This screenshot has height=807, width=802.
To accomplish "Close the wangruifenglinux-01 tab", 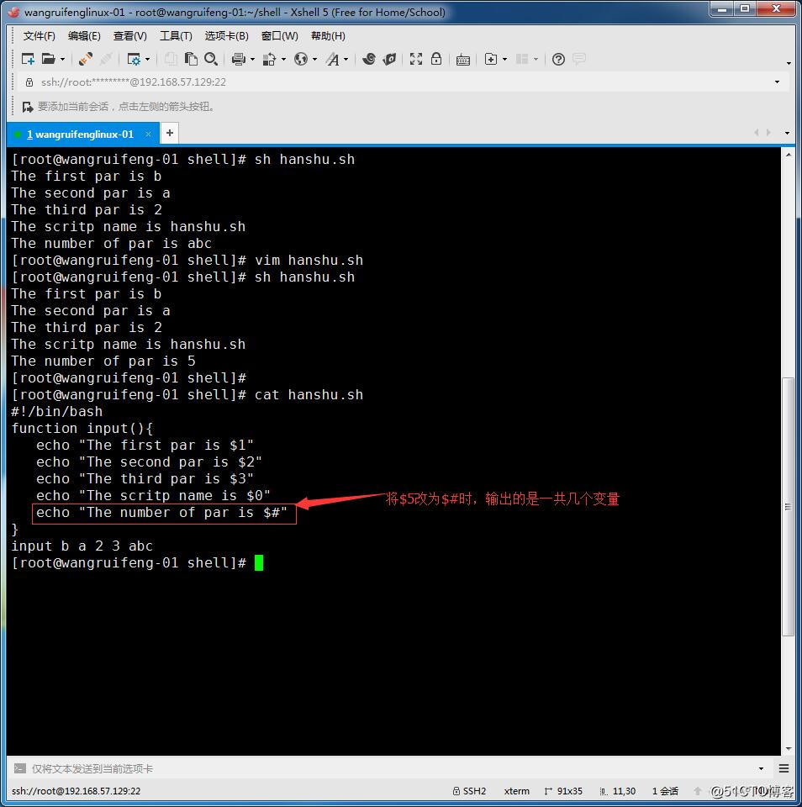I will click(x=148, y=134).
